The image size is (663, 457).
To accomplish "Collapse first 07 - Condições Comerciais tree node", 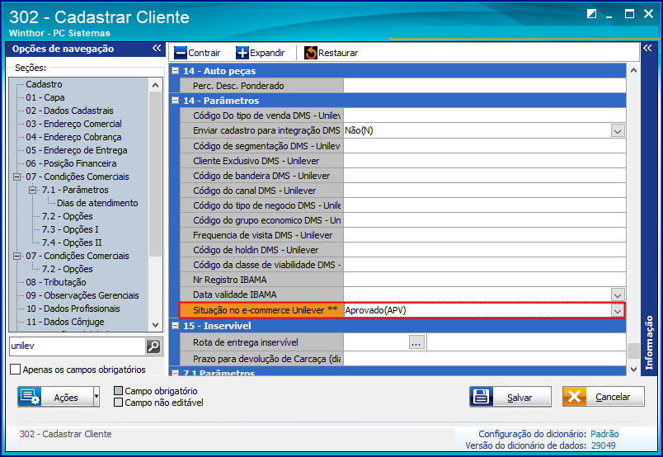I will coord(17,177).
